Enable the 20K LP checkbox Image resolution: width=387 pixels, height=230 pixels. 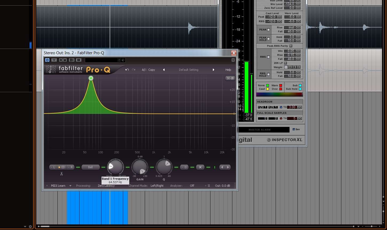tap(286, 63)
